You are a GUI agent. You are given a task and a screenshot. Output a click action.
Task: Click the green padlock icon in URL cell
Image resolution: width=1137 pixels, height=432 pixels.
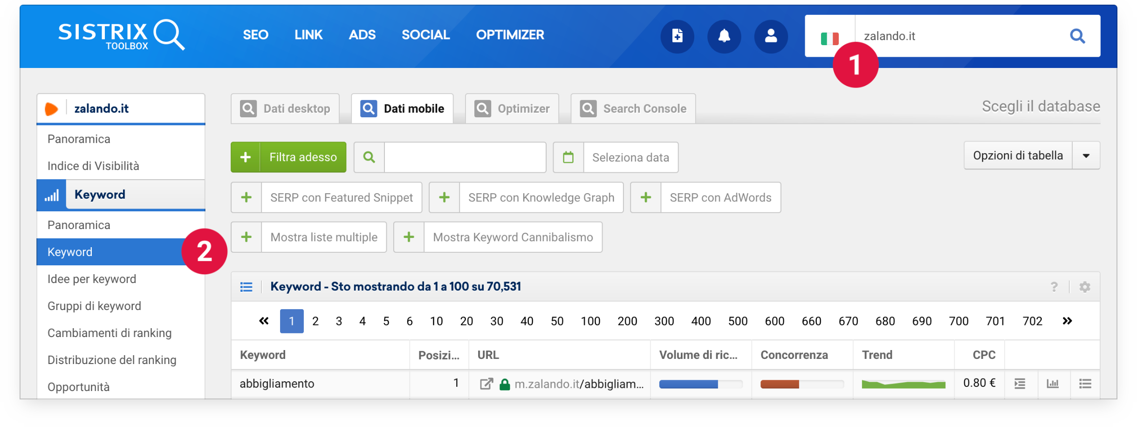coord(505,384)
